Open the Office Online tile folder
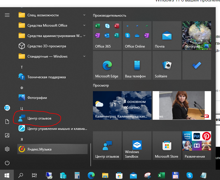 [137, 36]
